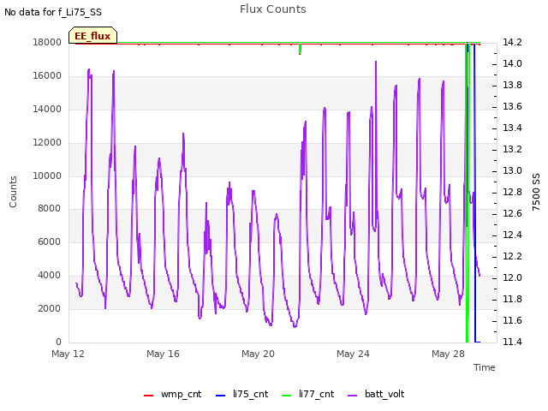Click the wmp_cnt legend entry
Viewport: 548px width, 411px height.
tap(173, 394)
